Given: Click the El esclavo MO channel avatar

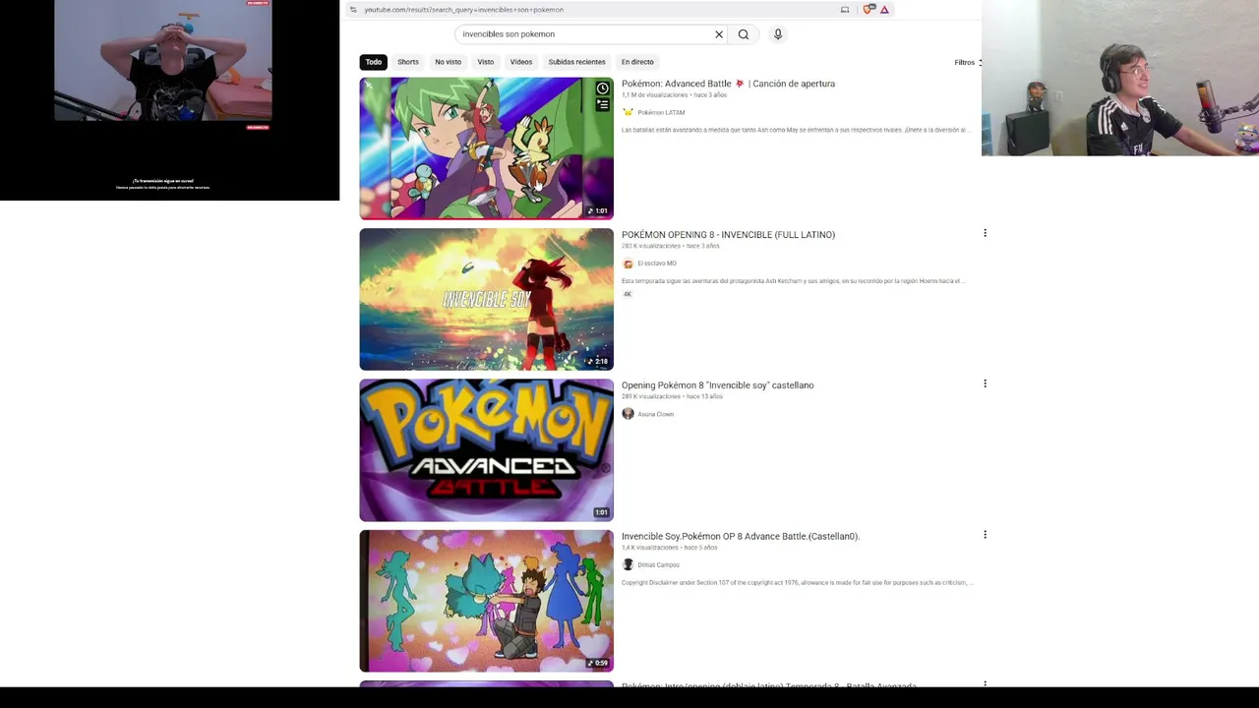Looking at the screenshot, I should click(628, 264).
